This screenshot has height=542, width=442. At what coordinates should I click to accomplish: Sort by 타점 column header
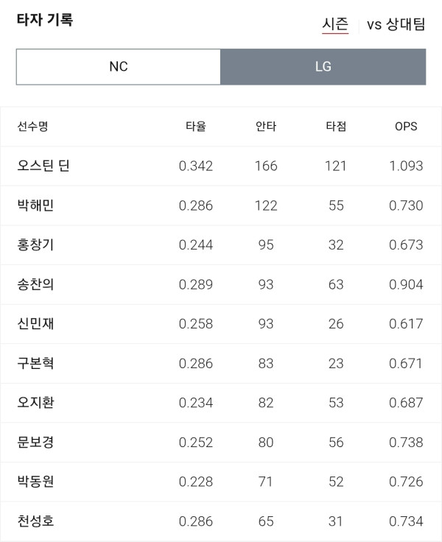point(336,126)
